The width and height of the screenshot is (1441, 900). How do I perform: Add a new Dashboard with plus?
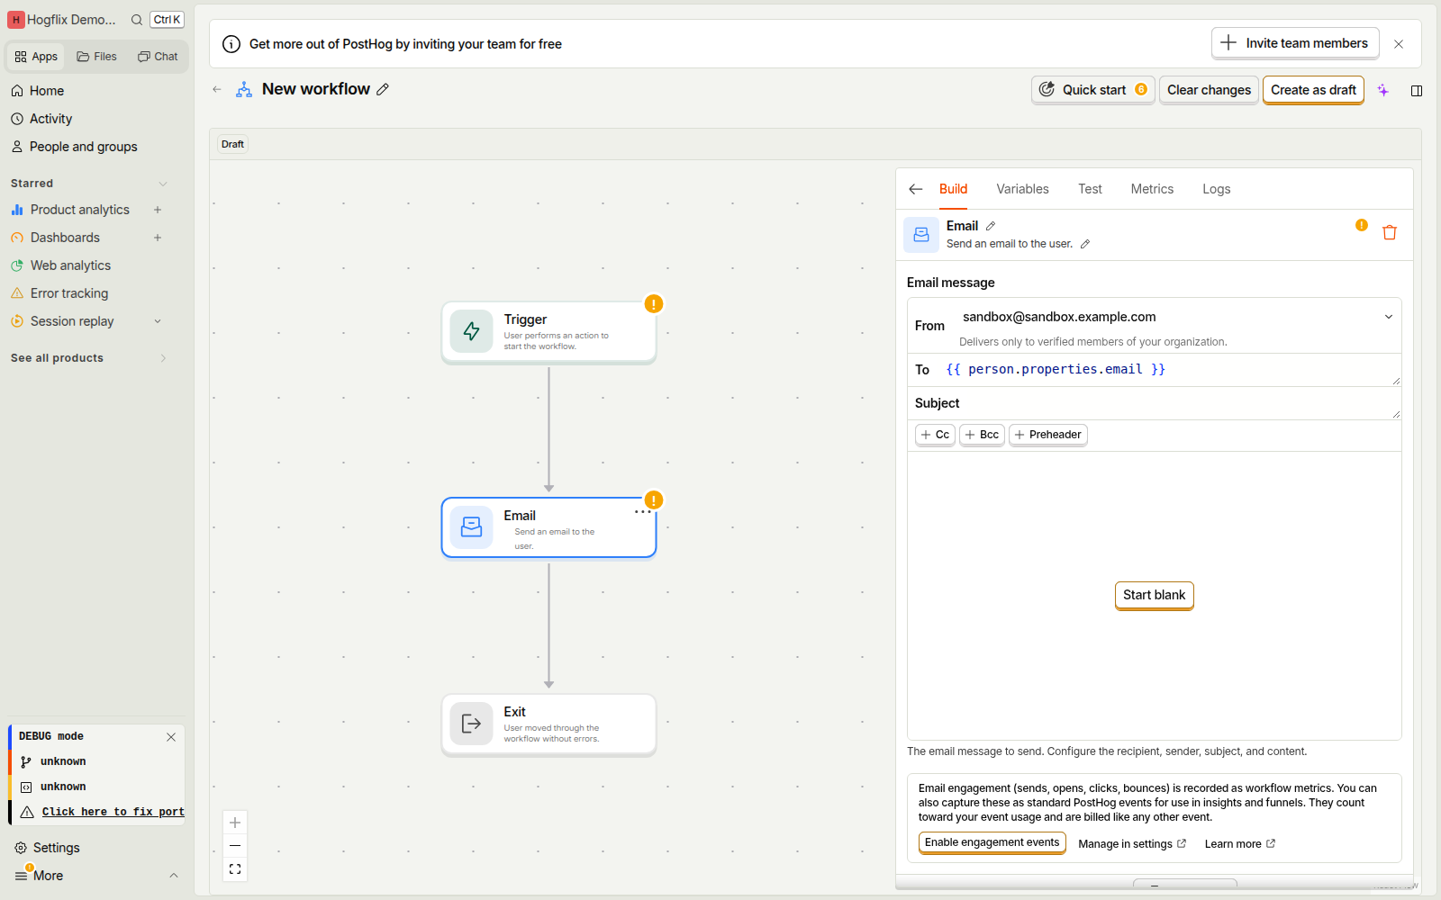(x=158, y=238)
